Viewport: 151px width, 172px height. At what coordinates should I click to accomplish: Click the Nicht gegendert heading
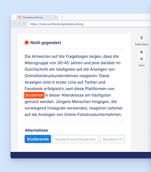pos(46,43)
